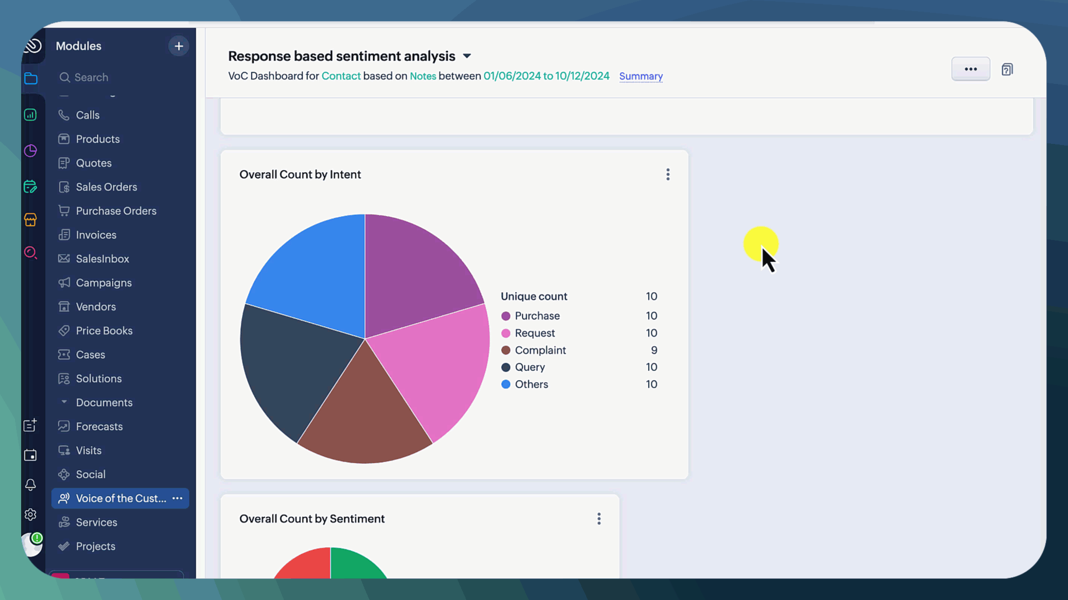The image size is (1068, 600).
Task: Click the document icon at top right
Action: (1007, 69)
